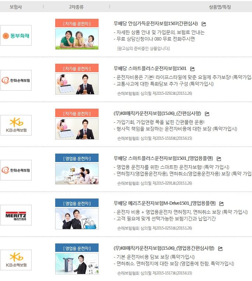
Task: Click share icon next to 스마트플러스운전자보험1501 영업용플랜
Action: [x=219, y=159]
